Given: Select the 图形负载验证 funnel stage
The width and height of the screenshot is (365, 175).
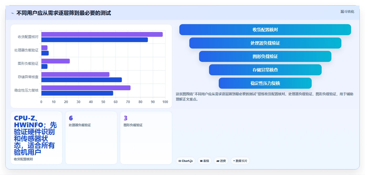Looking at the screenshot, I should (x=265, y=56).
